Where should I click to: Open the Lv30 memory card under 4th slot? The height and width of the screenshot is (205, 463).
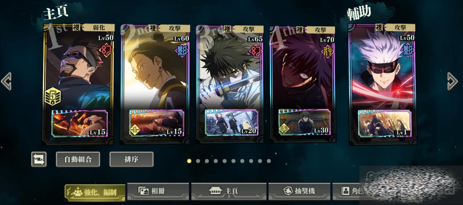304,122
